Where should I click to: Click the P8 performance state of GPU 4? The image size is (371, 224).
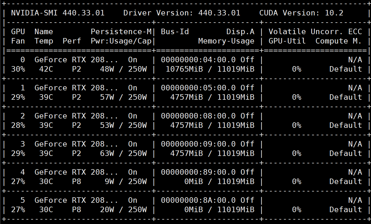pos(77,181)
